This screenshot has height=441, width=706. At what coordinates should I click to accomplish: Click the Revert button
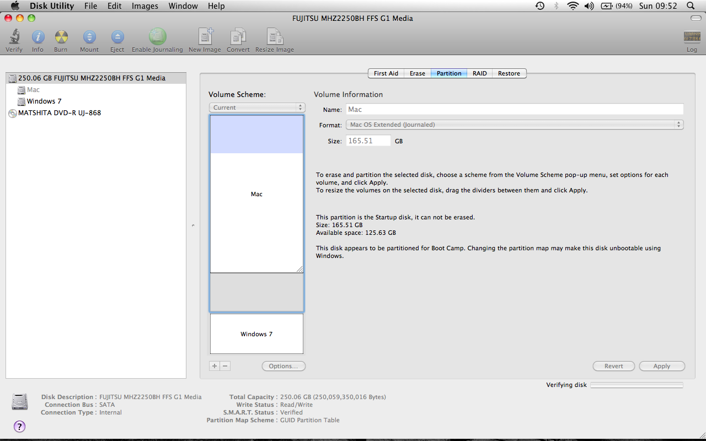click(x=614, y=366)
